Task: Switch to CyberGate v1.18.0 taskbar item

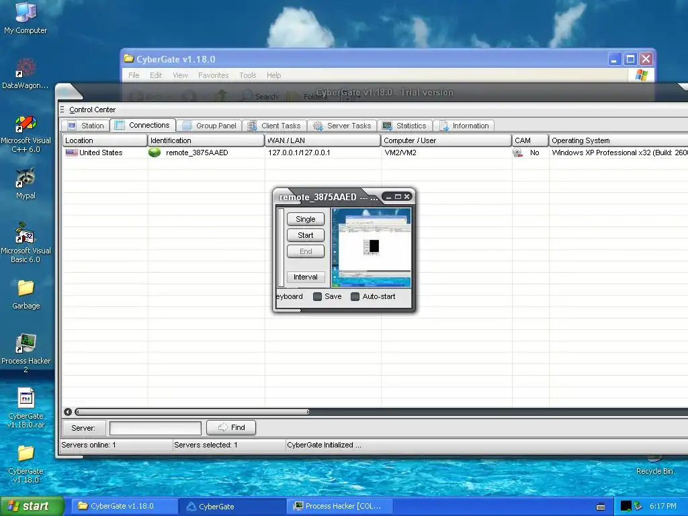Action: 124,507
